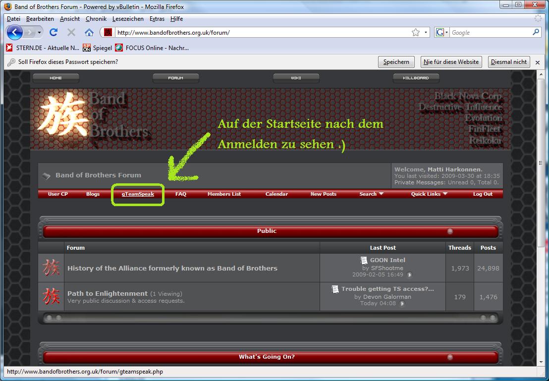
Task: Open the gTeamSpeak link
Action: [x=138, y=194]
